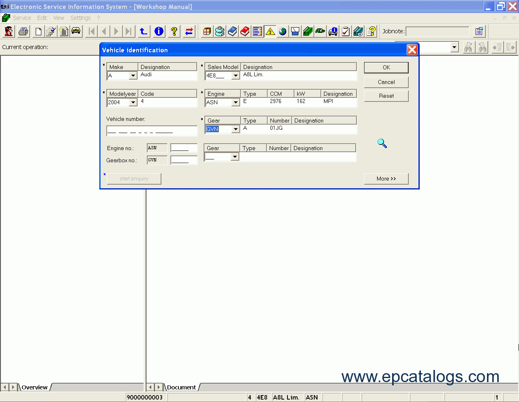Click the yellow warning triangle icon
519x402 pixels.
coord(270,31)
